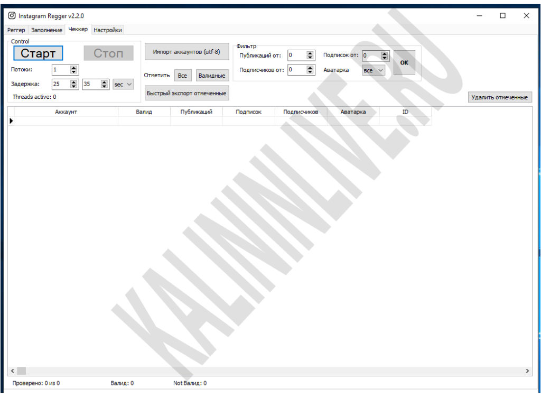
Task: Click the Стоп button
Action: (x=108, y=53)
